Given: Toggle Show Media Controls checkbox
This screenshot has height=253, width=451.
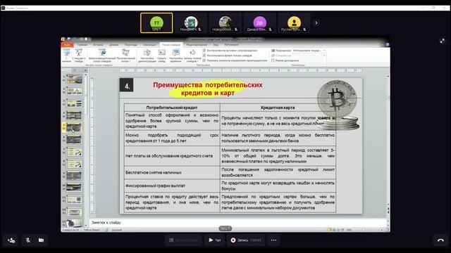Looking at the screenshot, I should pyautogui.click(x=204, y=60).
